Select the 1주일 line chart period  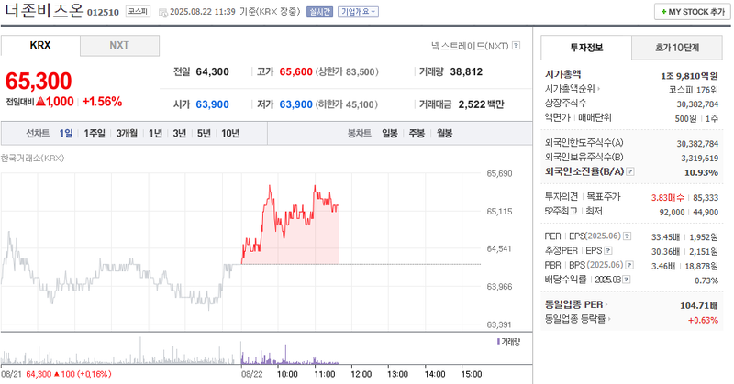pos(95,133)
